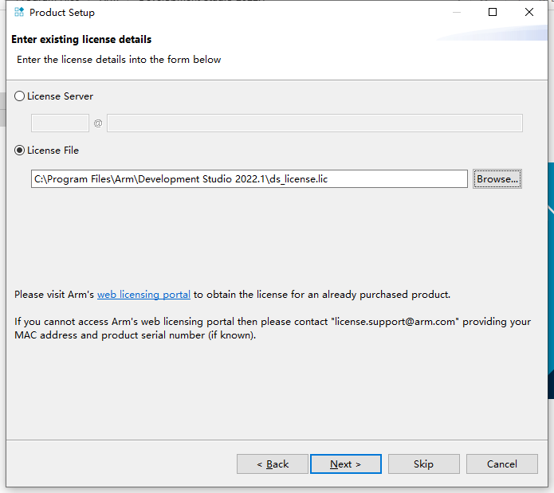Click the license file path text box
The image size is (554, 493).
(x=249, y=179)
